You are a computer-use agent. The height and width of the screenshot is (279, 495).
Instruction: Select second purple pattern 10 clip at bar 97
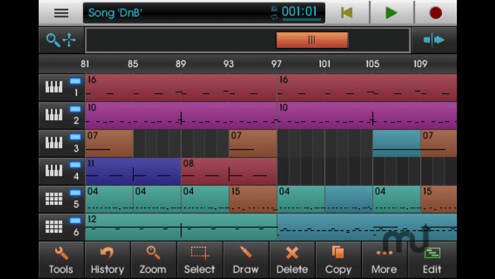pos(367,116)
